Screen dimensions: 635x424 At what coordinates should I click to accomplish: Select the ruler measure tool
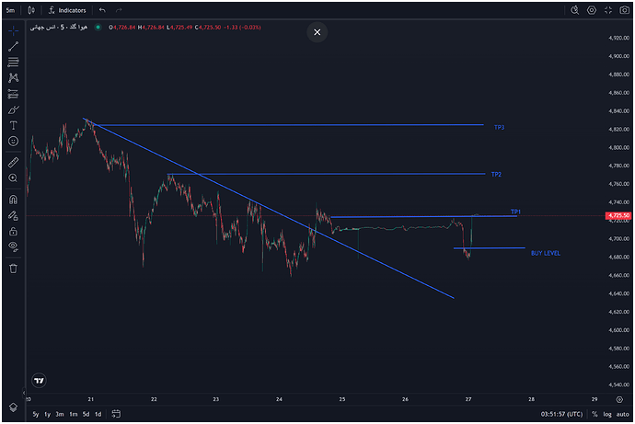[x=14, y=162]
